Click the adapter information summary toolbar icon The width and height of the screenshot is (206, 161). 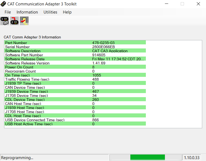[5, 21]
